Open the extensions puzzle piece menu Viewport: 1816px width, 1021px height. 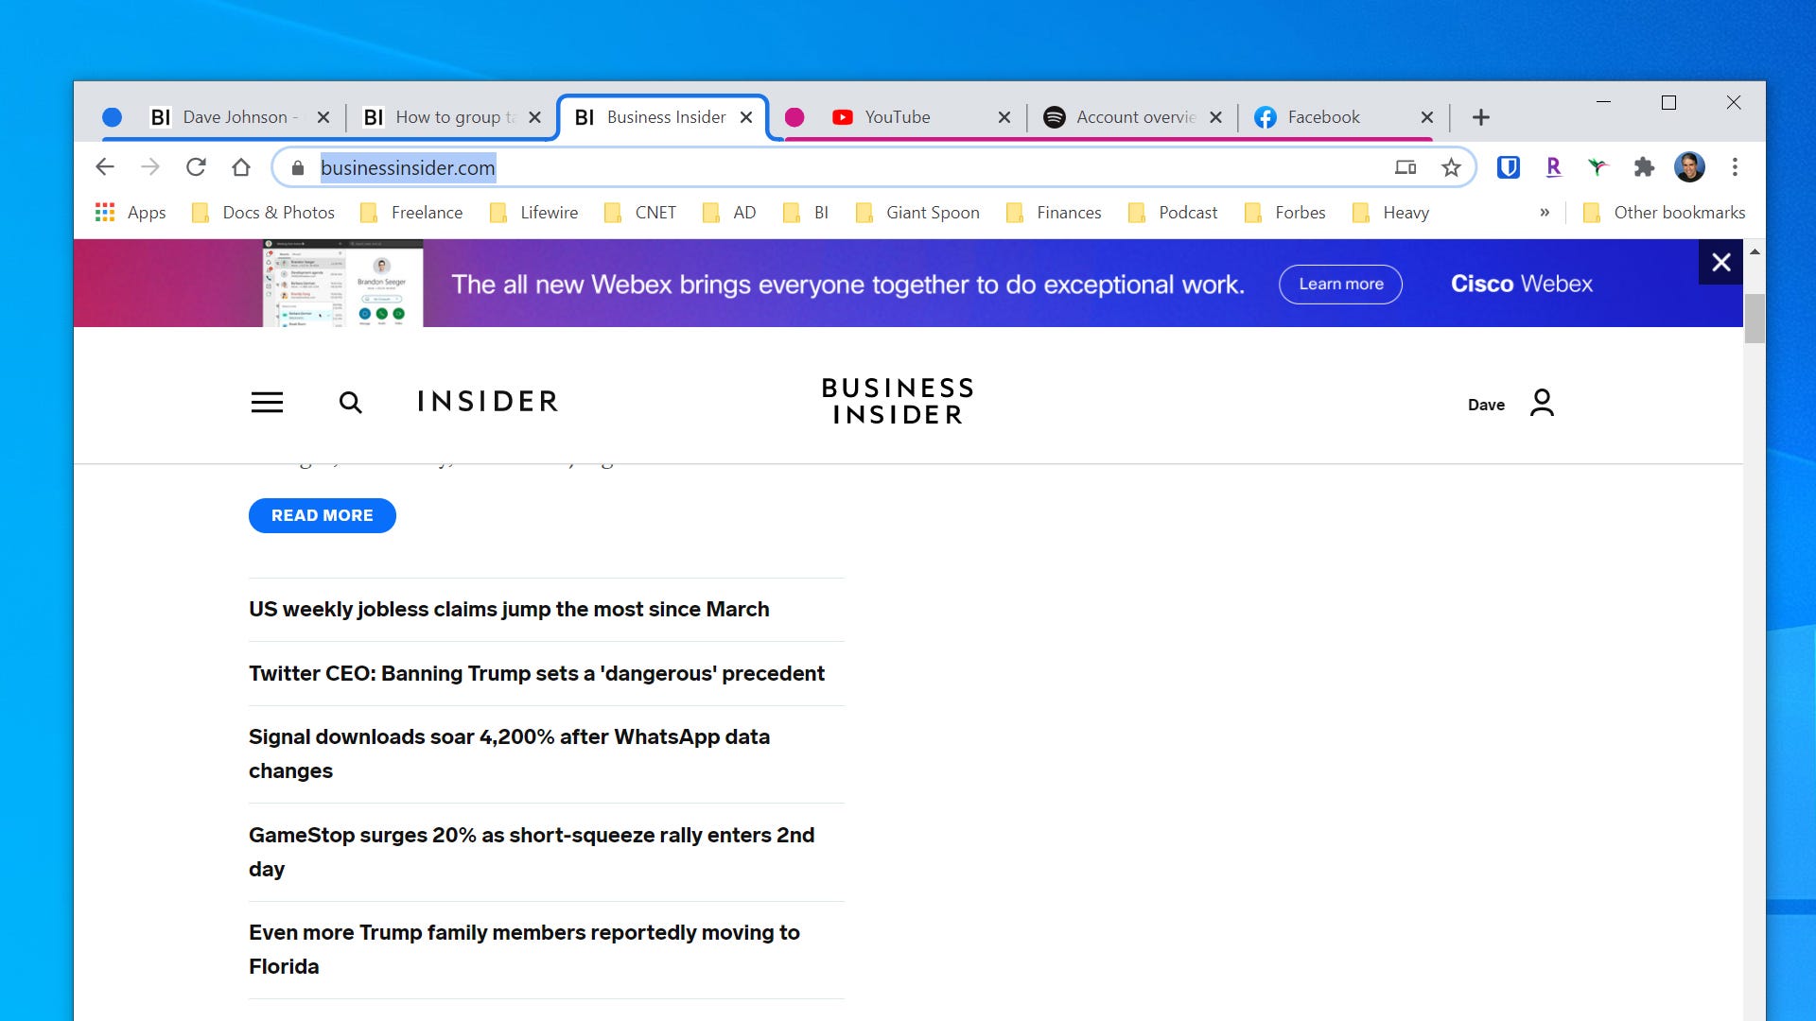pyautogui.click(x=1644, y=167)
